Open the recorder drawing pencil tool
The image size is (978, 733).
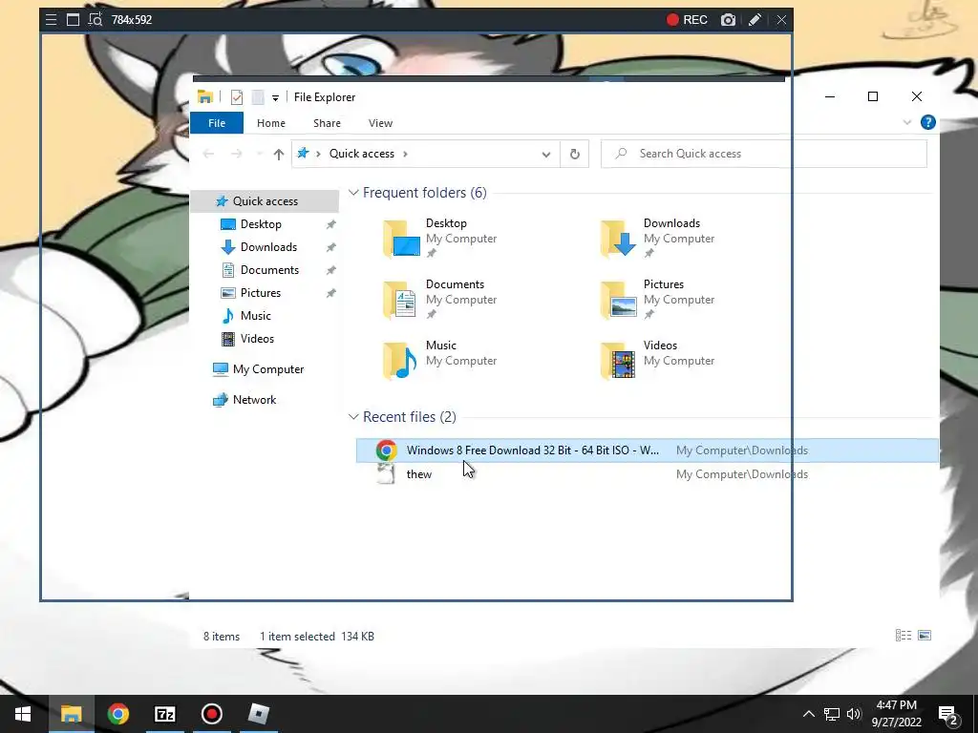755,20
